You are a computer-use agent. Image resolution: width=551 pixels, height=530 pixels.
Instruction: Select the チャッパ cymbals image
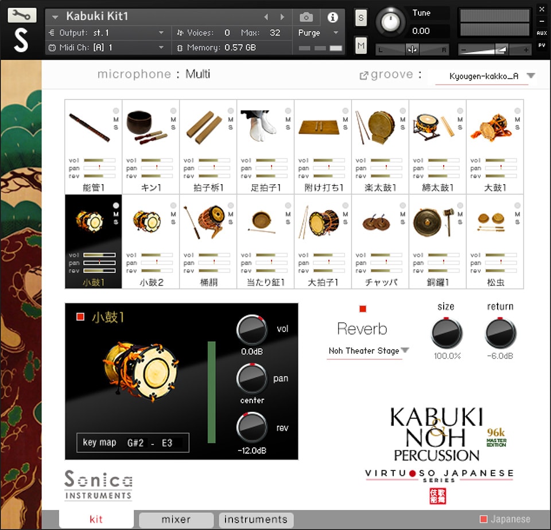[376, 222]
